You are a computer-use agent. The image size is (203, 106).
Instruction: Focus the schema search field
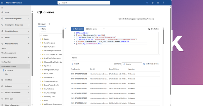coord(51,36)
